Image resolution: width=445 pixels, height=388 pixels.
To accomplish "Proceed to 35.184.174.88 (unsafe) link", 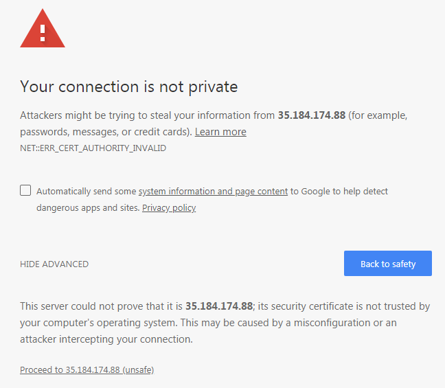I will [87, 370].
